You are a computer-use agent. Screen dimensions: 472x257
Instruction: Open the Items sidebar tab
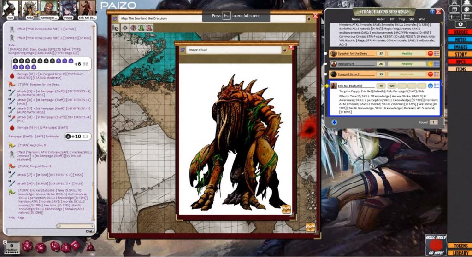[460, 69]
